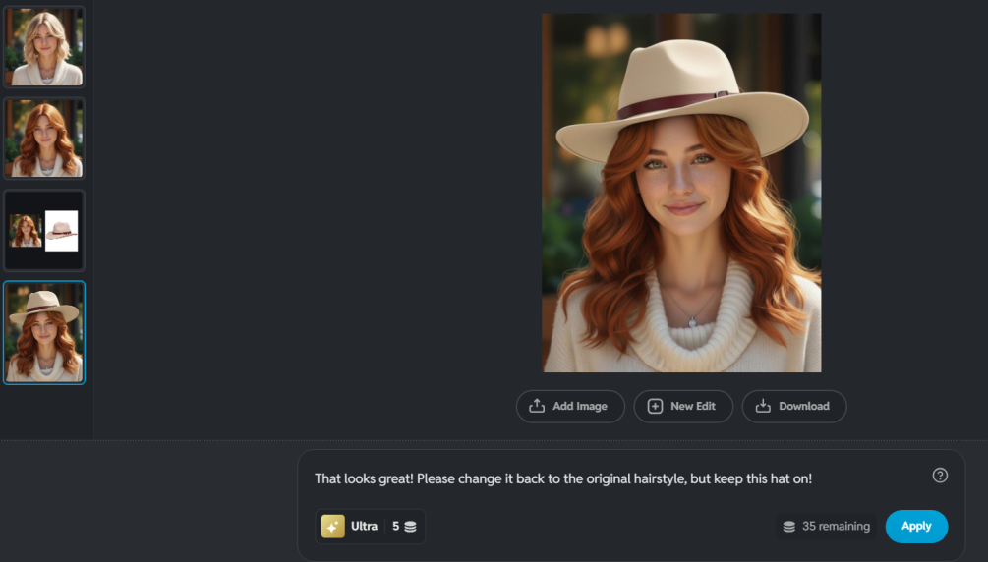Viewport: 988px width, 562px height.
Task: Click the hat image inside third thumbnail
Action: coord(61,231)
